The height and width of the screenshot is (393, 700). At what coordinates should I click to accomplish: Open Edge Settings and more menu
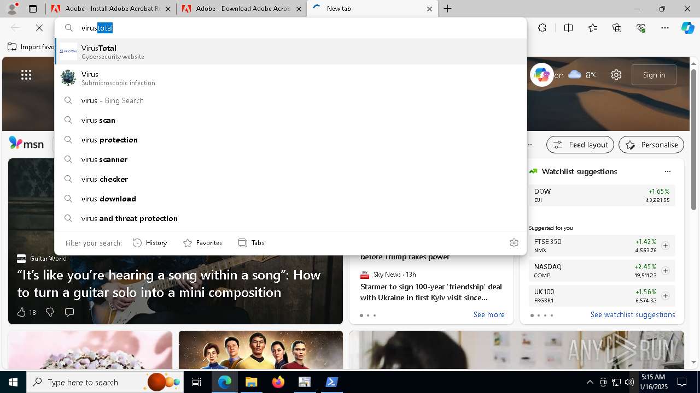pyautogui.click(x=665, y=28)
